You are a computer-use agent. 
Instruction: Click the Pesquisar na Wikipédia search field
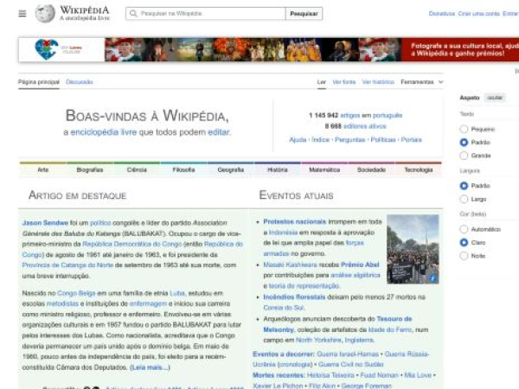(205, 14)
